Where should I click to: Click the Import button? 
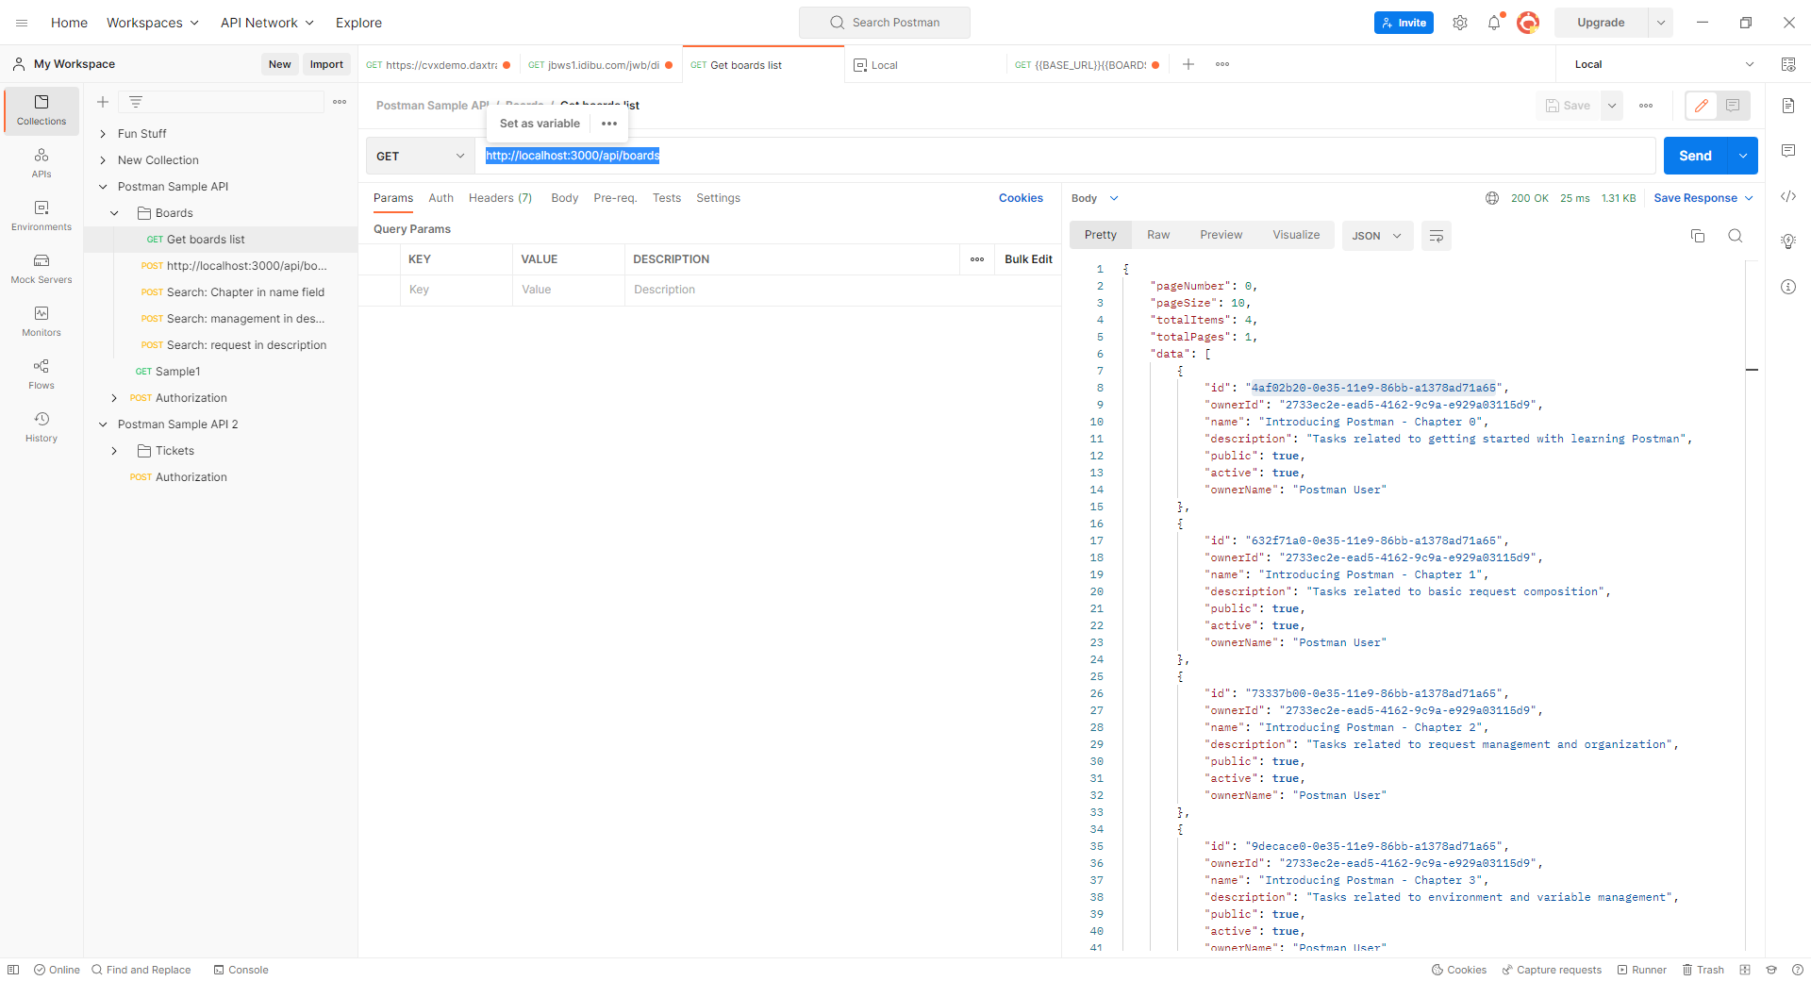coord(326,64)
